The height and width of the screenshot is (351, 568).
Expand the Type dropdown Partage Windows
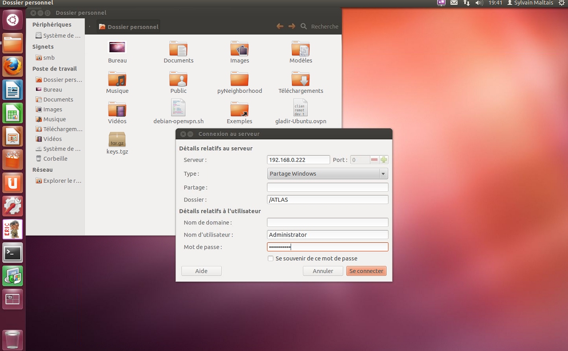click(x=327, y=174)
